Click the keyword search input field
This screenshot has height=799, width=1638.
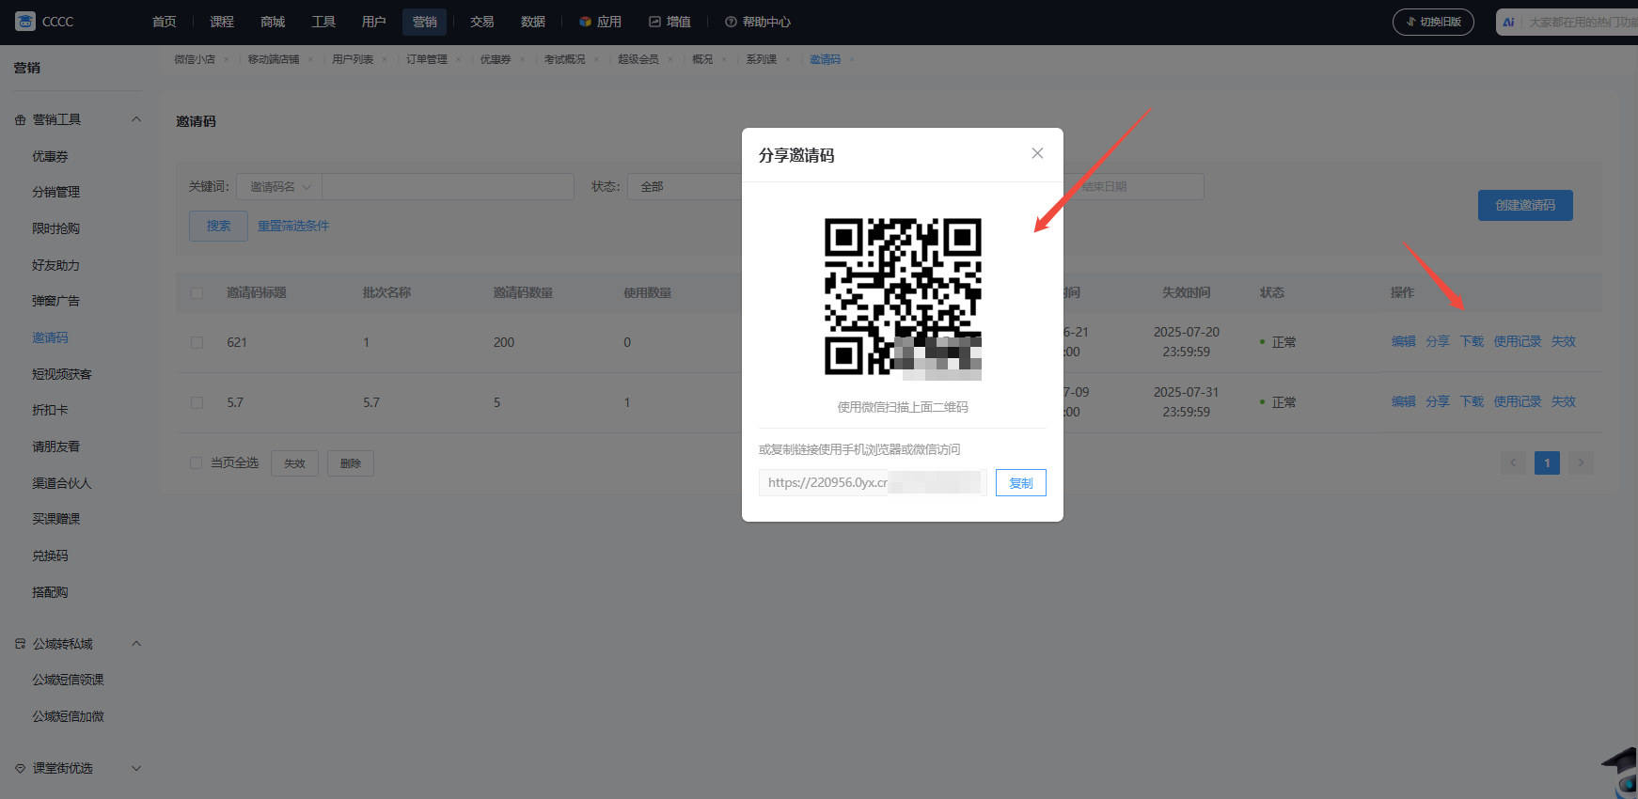448,187
